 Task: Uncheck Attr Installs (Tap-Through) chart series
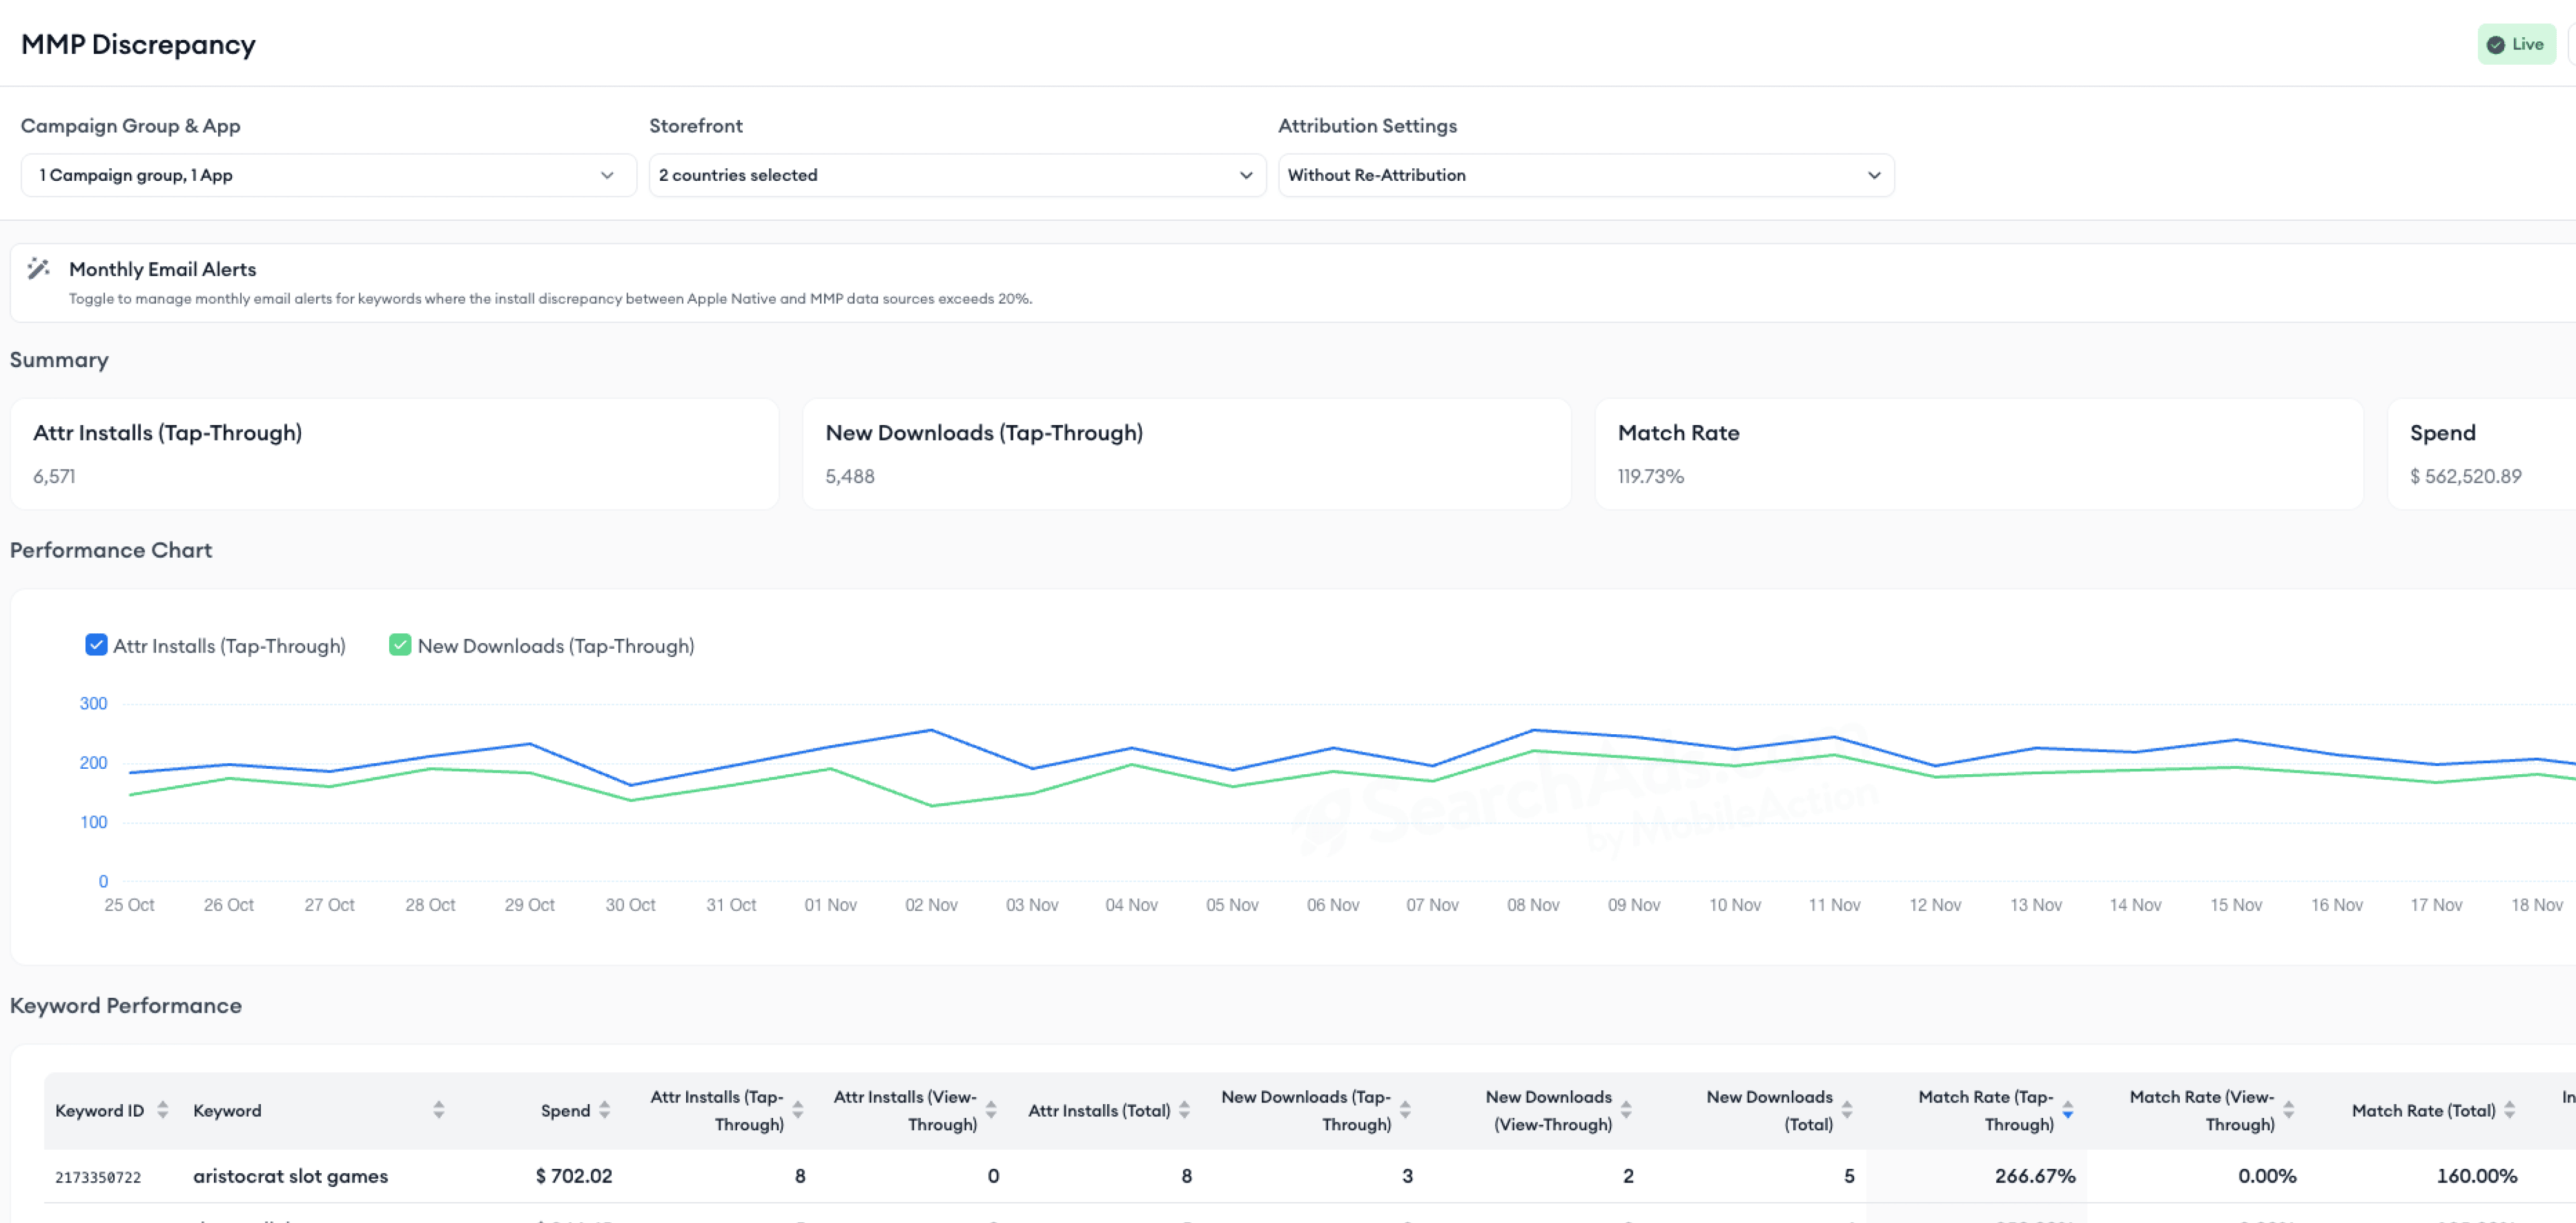(96, 645)
